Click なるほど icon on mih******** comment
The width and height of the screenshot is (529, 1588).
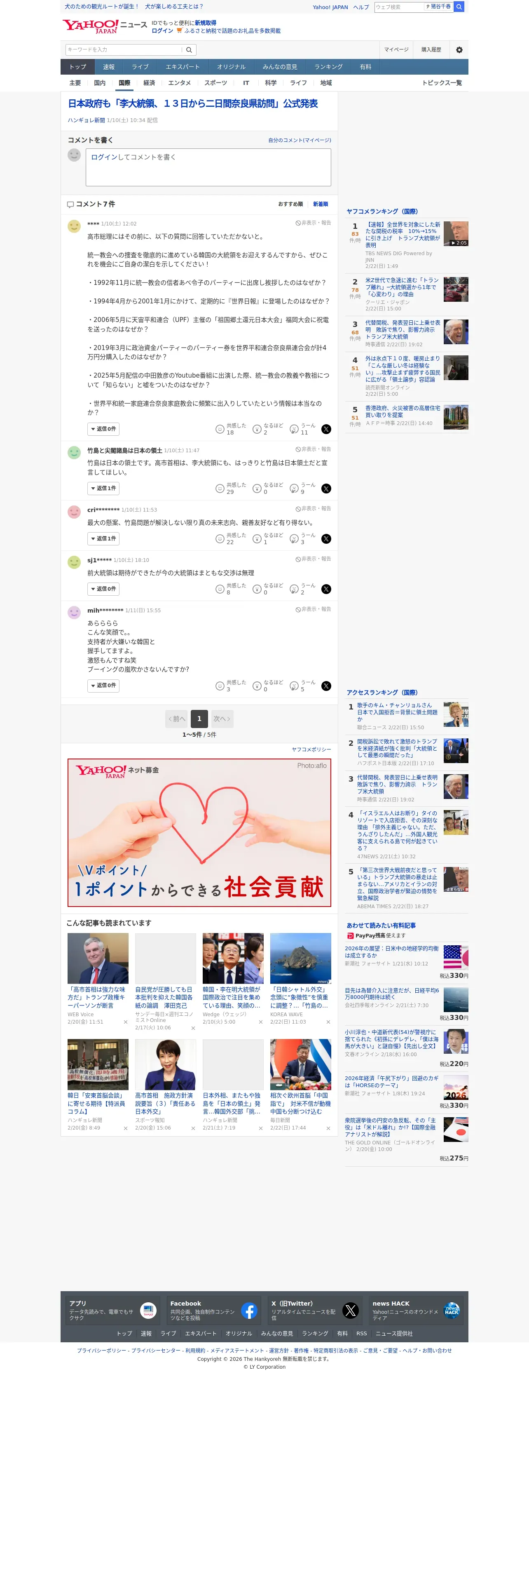coord(257,686)
